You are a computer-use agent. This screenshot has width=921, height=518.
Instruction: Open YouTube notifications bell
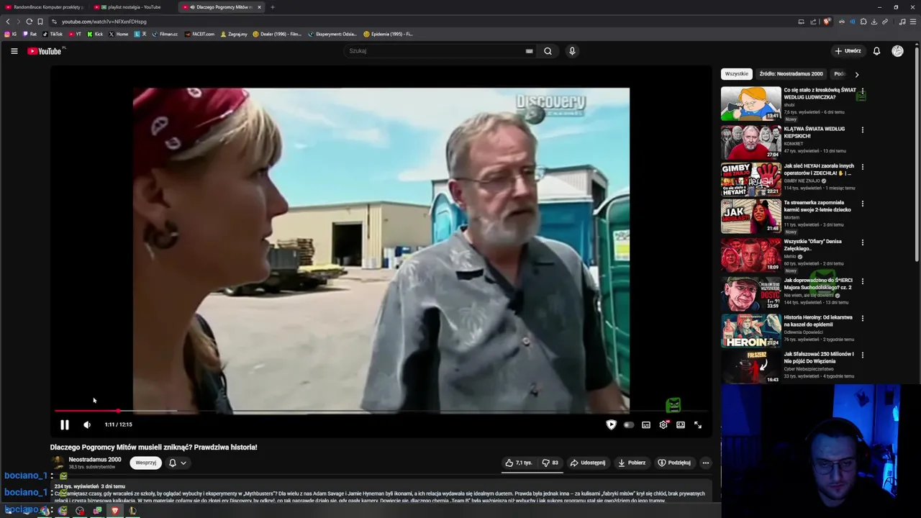[x=876, y=51]
